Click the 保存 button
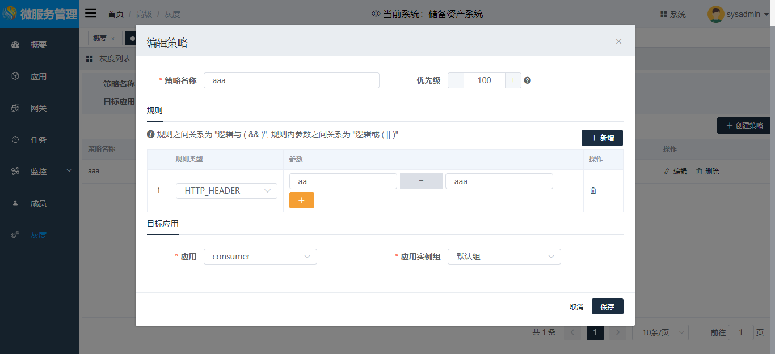 [x=607, y=306]
